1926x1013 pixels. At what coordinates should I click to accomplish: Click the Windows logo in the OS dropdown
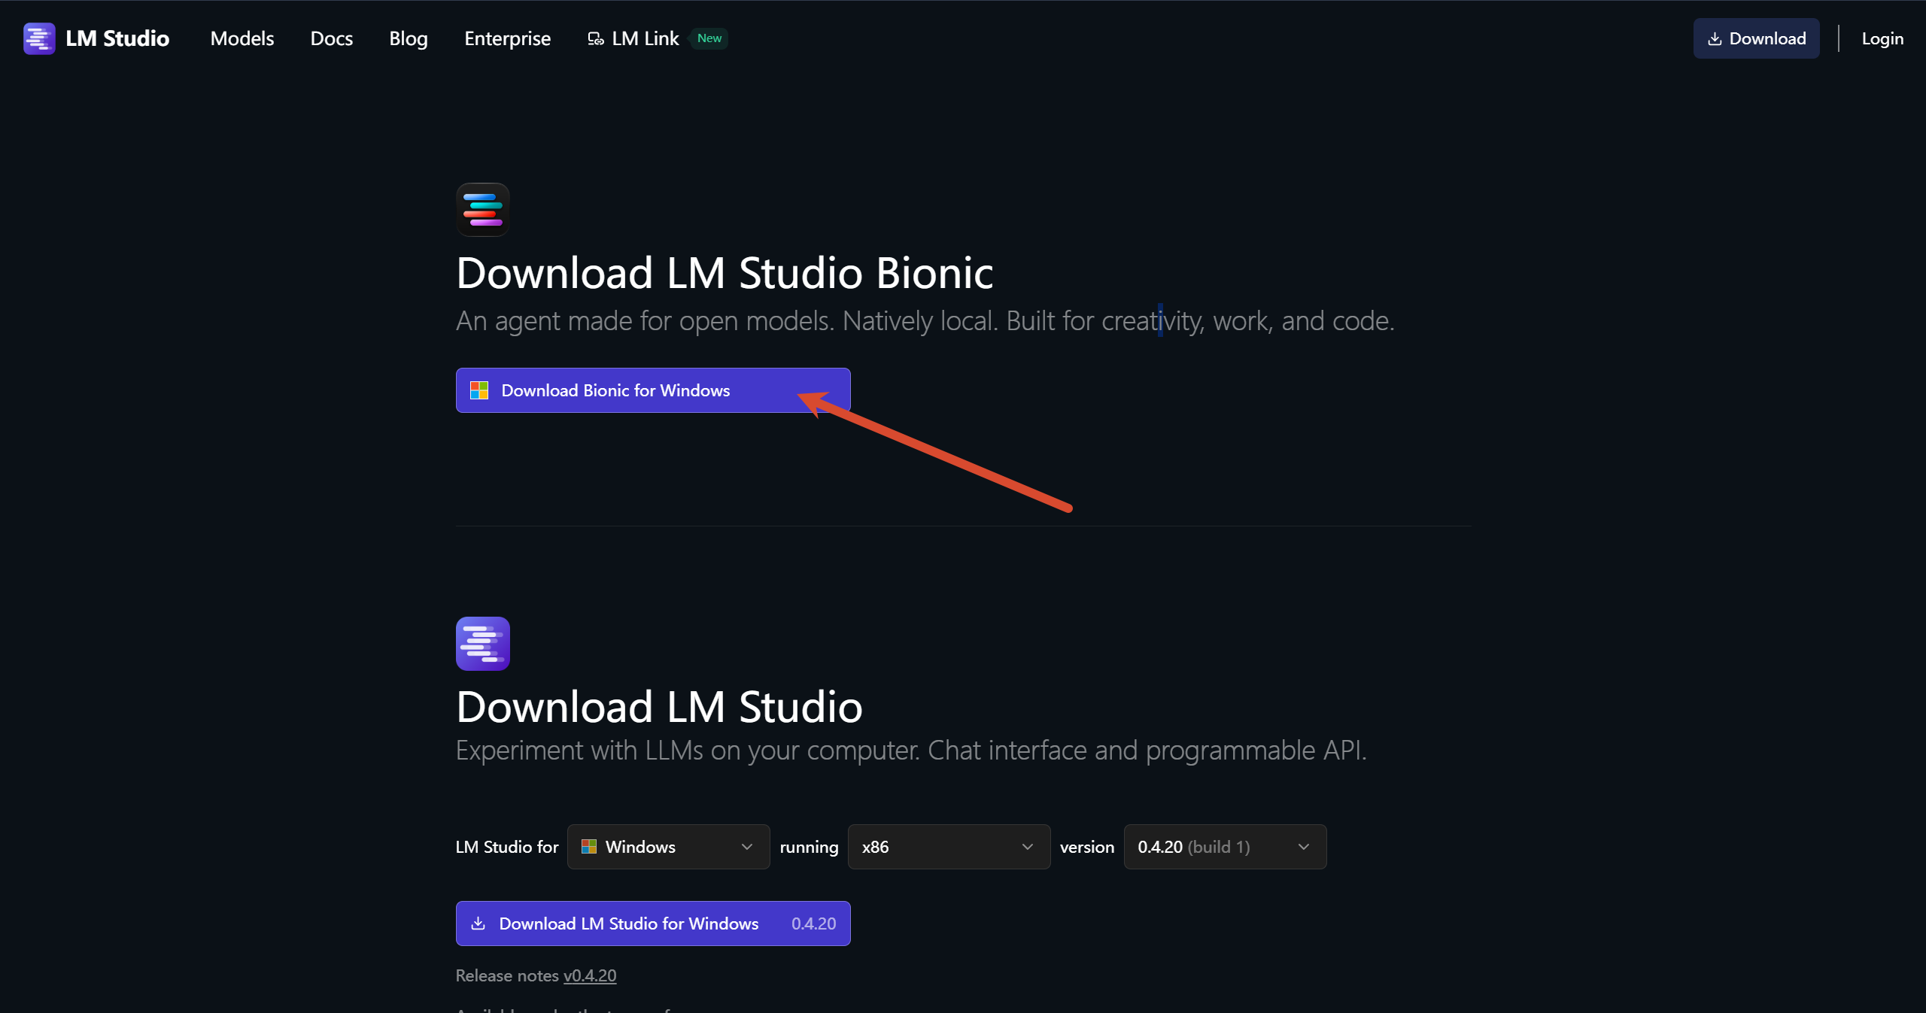coord(589,847)
